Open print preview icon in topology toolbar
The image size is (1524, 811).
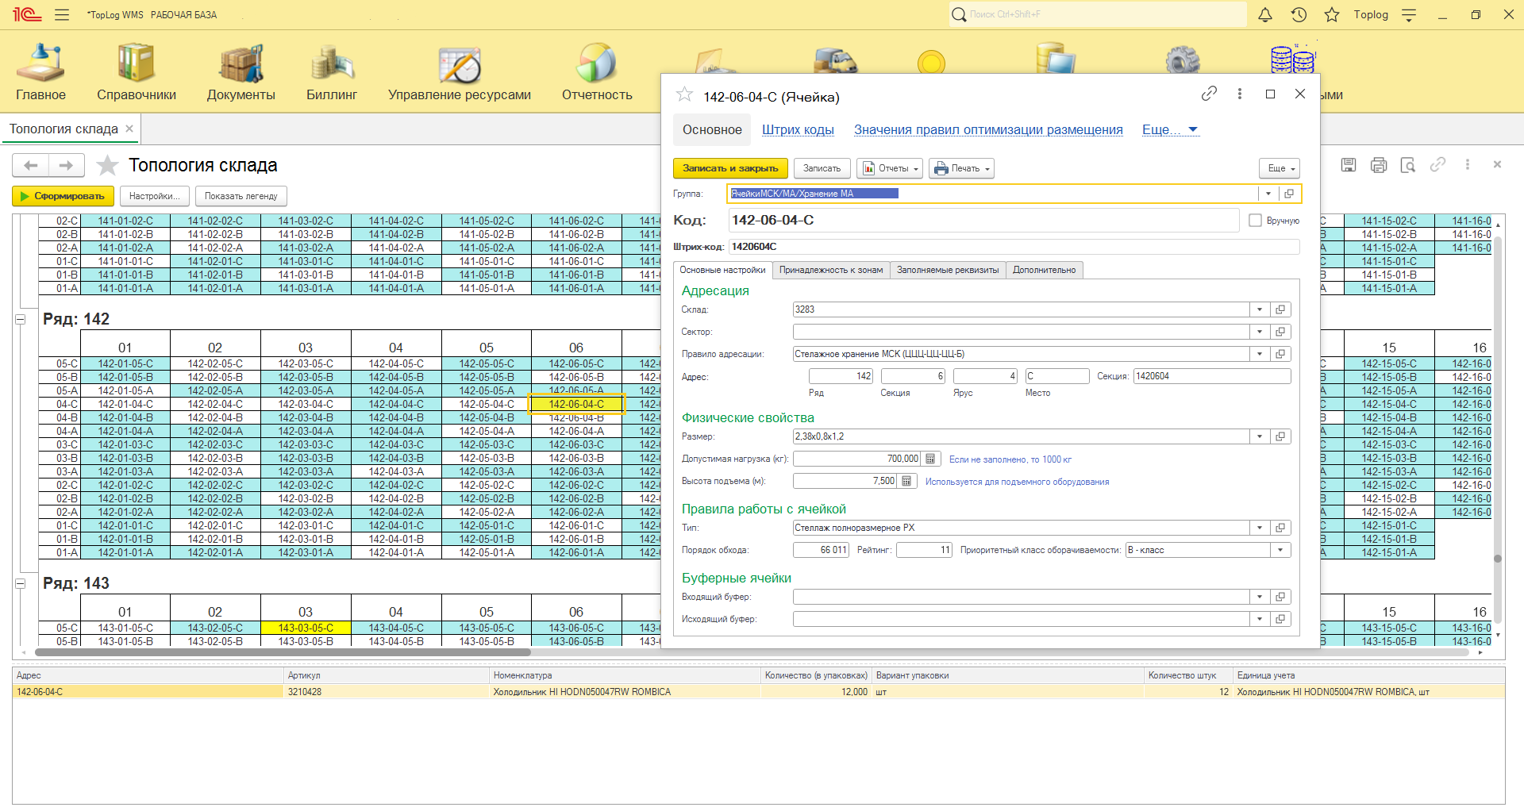[x=1407, y=164]
